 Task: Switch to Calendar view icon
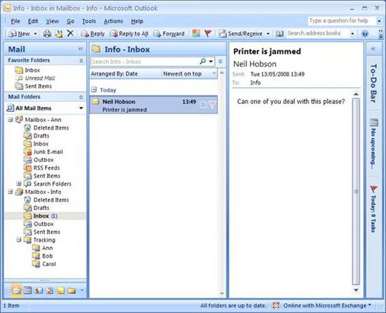27,291
